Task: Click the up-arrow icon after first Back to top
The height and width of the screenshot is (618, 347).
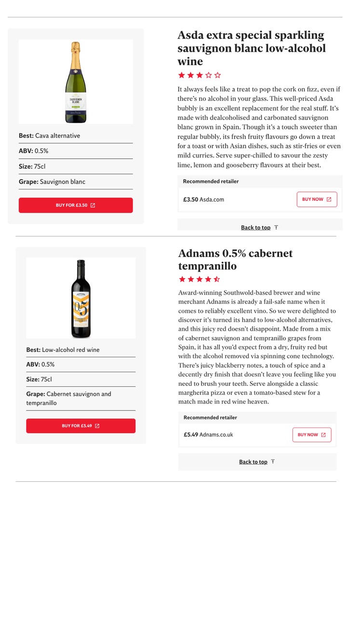Action: coord(276,227)
